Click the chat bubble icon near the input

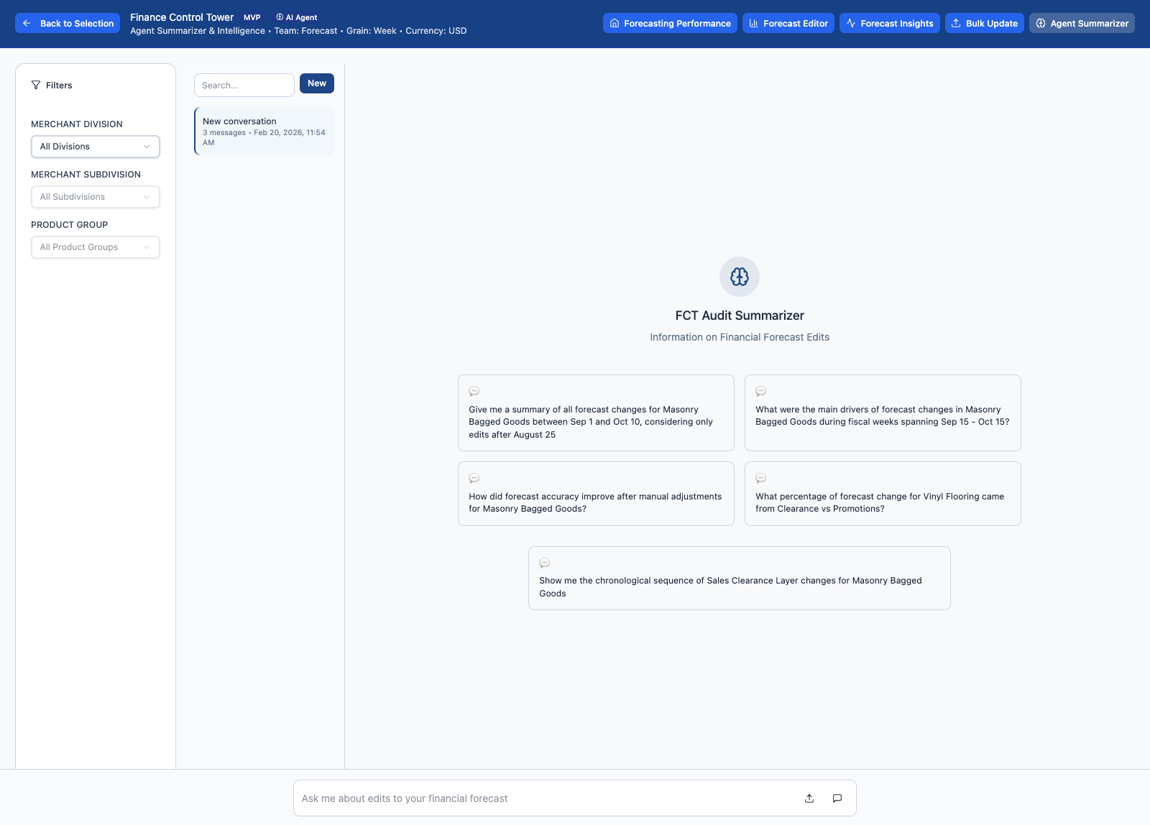[837, 798]
